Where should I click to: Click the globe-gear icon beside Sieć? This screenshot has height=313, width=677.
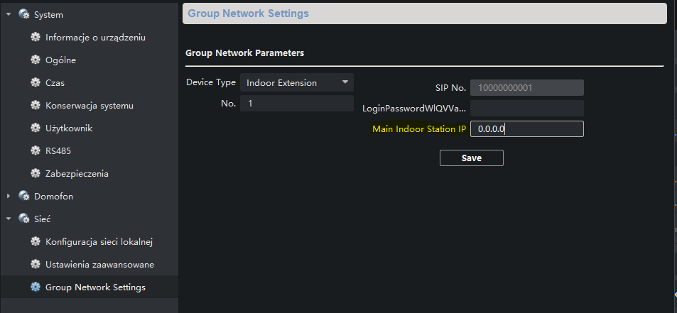coord(23,219)
